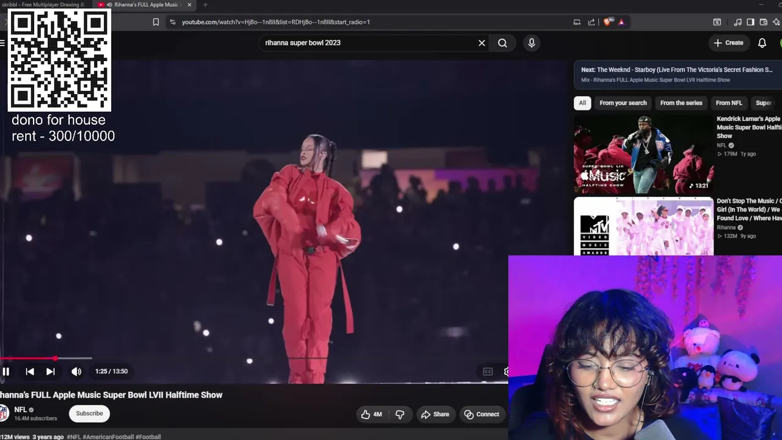Open Kendrick Lamar's Apple Music video title
Image resolution: width=782 pixels, height=440 pixels.
pyautogui.click(x=749, y=127)
